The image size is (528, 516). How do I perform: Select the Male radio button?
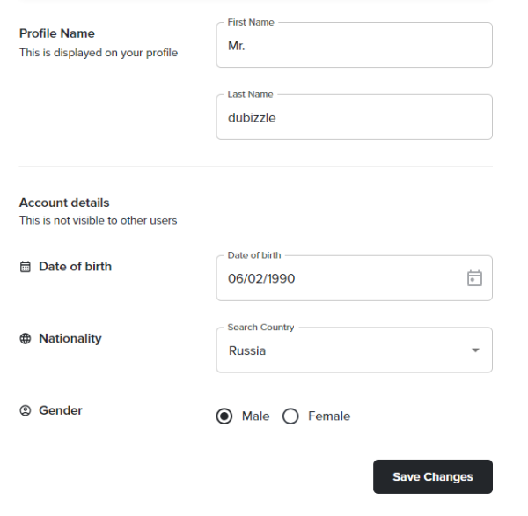coord(224,416)
